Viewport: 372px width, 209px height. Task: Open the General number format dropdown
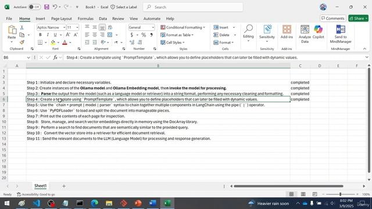[x=153, y=27]
